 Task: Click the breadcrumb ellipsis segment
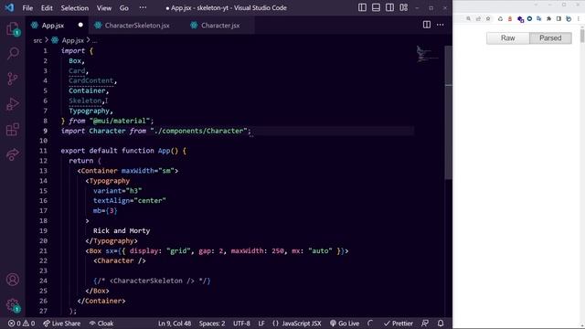coord(94,40)
